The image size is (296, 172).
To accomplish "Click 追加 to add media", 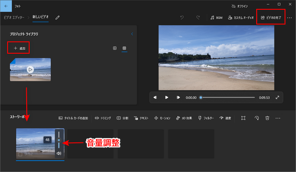I will pos(19,48).
